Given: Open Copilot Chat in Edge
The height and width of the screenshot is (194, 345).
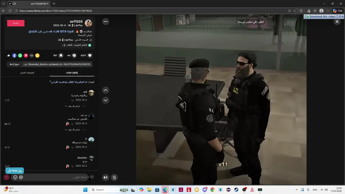Looking at the screenshot, I should (337, 11).
